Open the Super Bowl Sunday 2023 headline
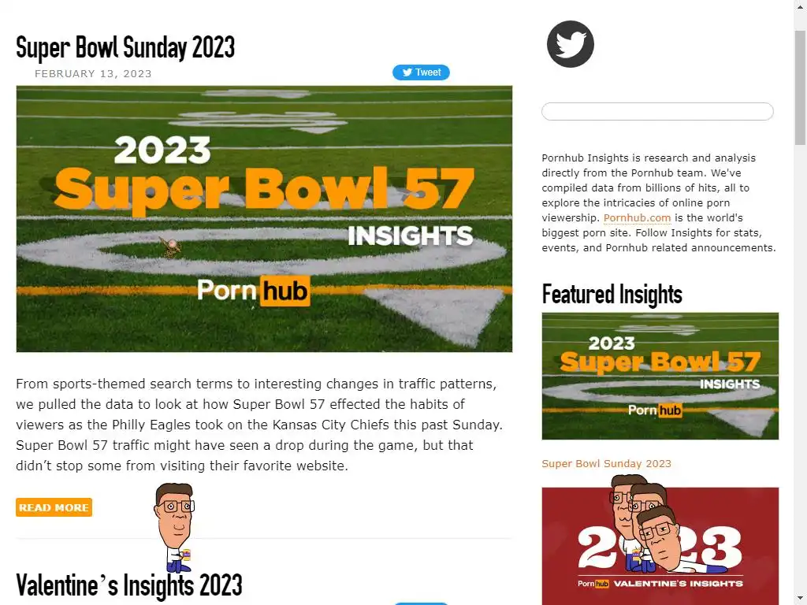 125,47
